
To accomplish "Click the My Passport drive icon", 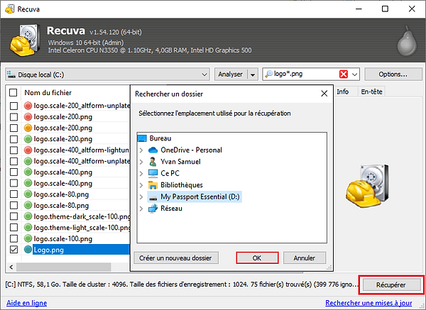I will 153,198.
